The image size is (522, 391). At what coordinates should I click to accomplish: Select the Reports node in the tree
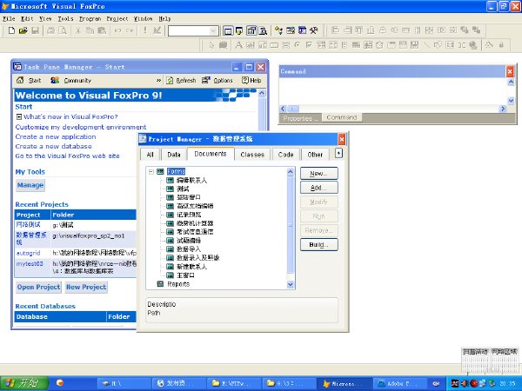tap(178, 284)
